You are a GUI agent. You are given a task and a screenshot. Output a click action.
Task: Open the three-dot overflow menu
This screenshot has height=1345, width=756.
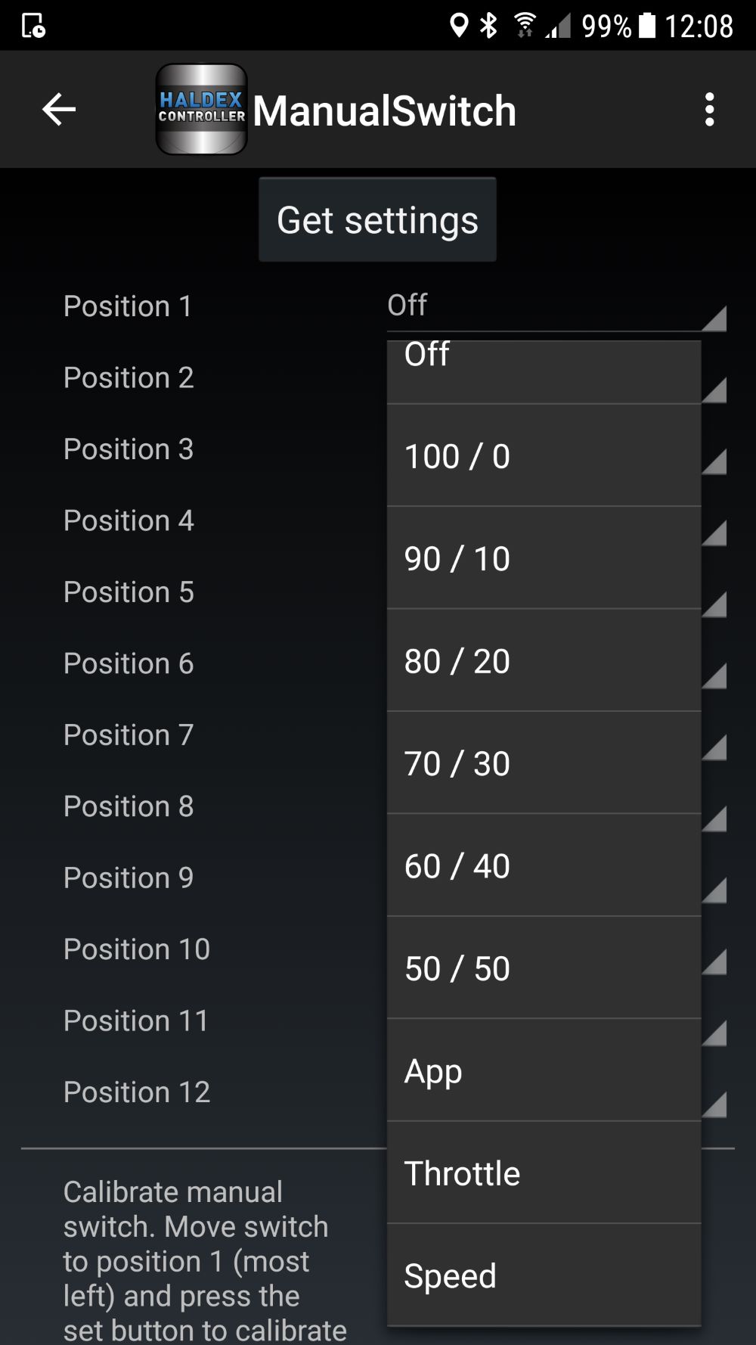(x=709, y=110)
